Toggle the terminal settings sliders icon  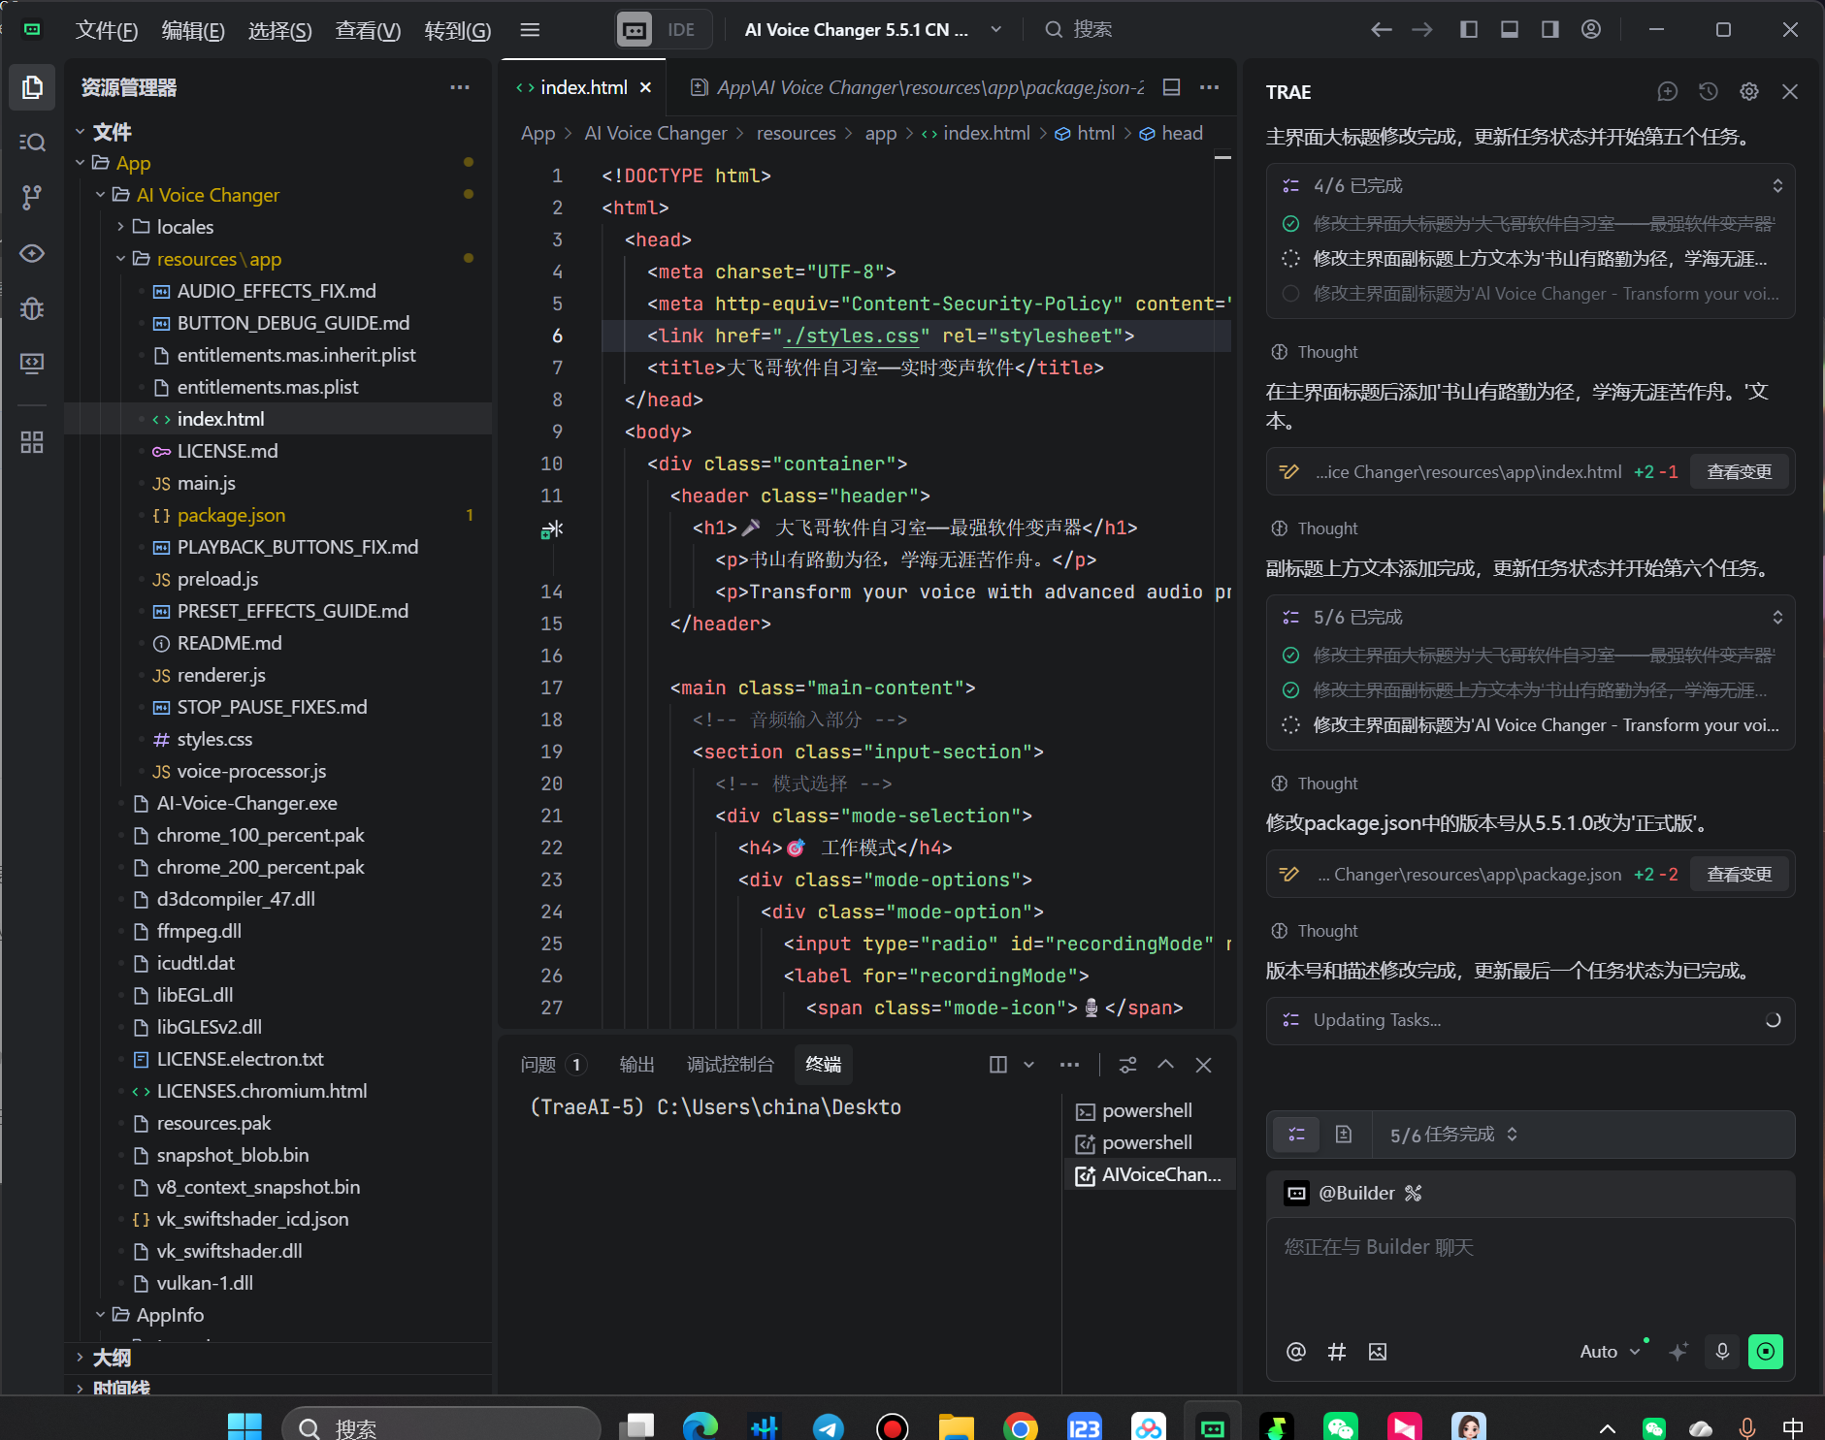1127,1065
